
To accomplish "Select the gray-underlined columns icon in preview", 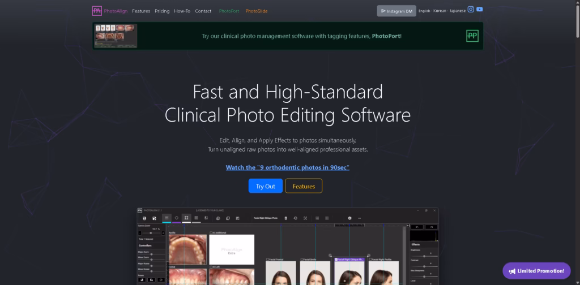I will [x=197, y=218].
